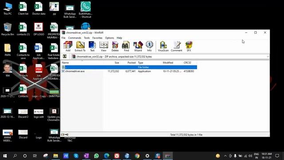Select the Client list Excel file
Screen dimensions: 284x160
[x=23, y=9]
